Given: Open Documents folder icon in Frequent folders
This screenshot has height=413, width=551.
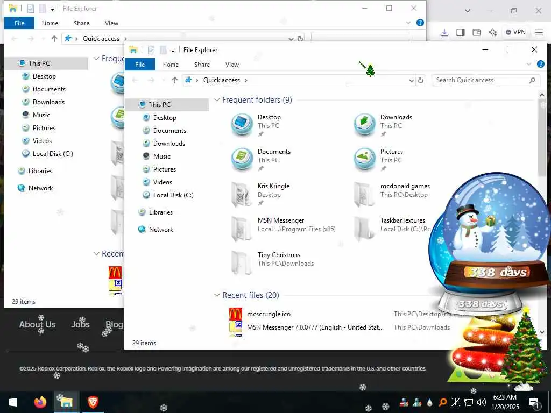Looking at the screenshot, I should point(242,159).
